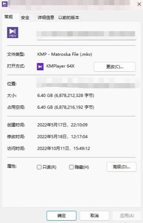Click the blurred 位置 path text
This screenshot has width=143, height=223.
click(x=87, y=83)
